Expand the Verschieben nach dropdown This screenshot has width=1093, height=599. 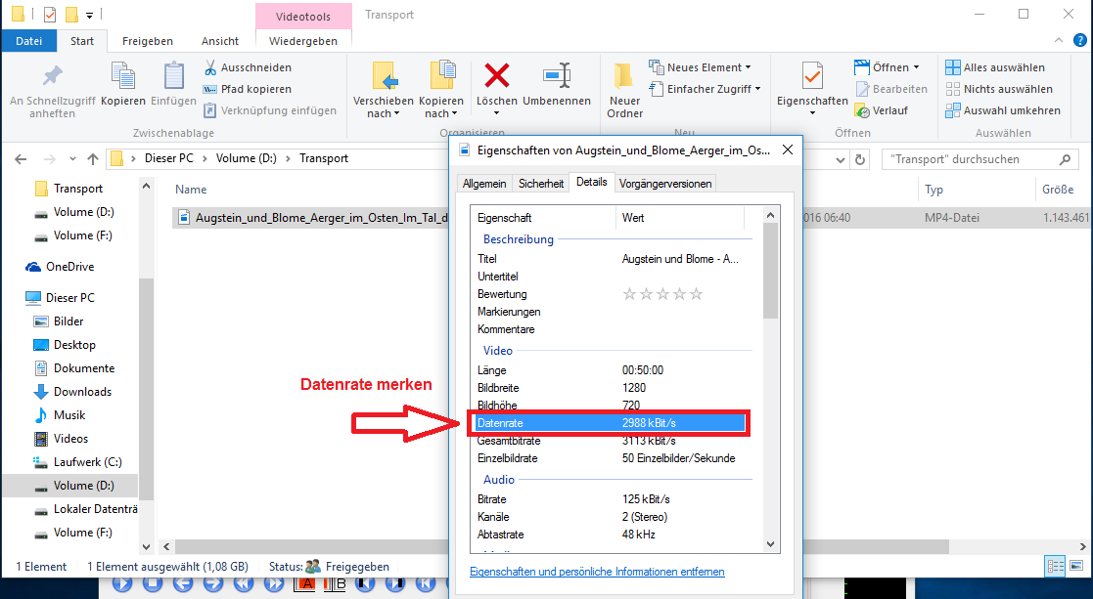(383, 113)
